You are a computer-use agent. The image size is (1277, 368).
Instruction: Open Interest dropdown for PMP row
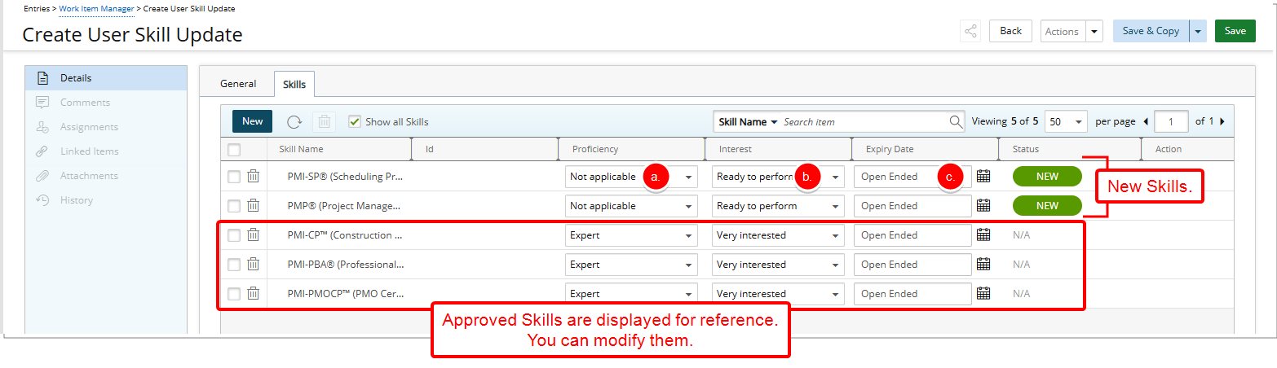[x=778, y=206]
